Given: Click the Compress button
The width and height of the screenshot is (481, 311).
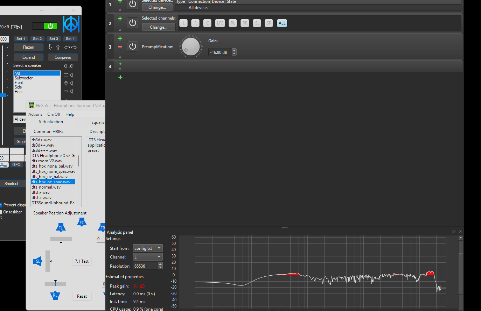Looking at the screenshot, I should pyautogui.click(x=63, y=57).
